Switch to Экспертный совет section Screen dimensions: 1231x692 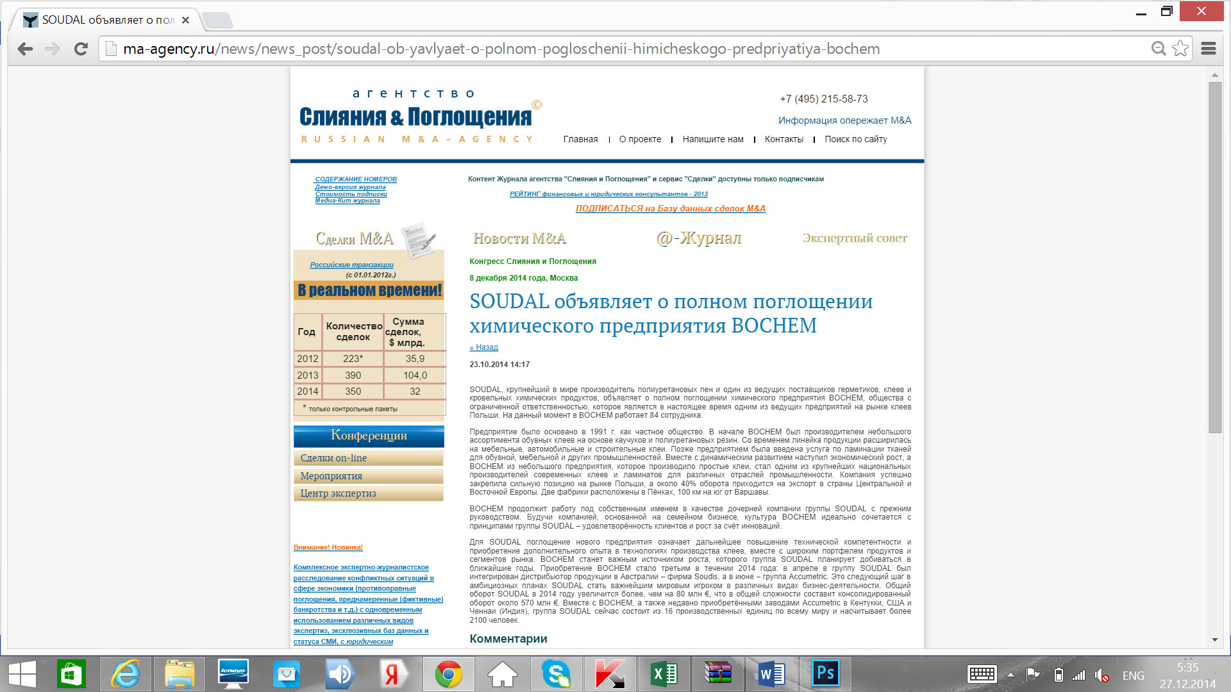click(x=855, y=238)
